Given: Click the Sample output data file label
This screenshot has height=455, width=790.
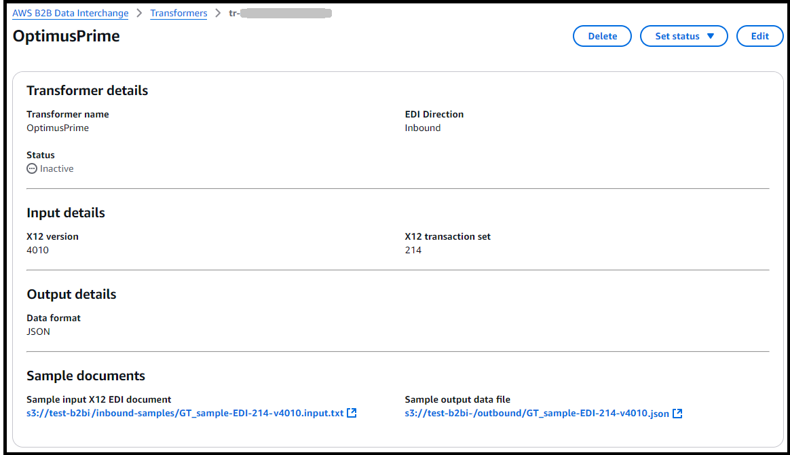Looking at the screenshot, I should coord(457,399).
